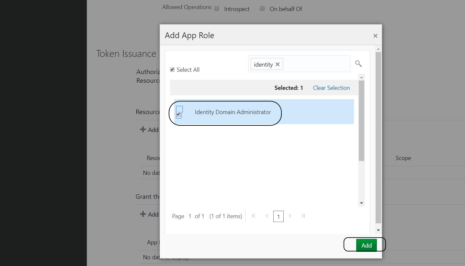This screenshot has width=465, height=266.
Task: Click the '(1 of 1 items)' pagination text
Action: (x=226, y=216)
